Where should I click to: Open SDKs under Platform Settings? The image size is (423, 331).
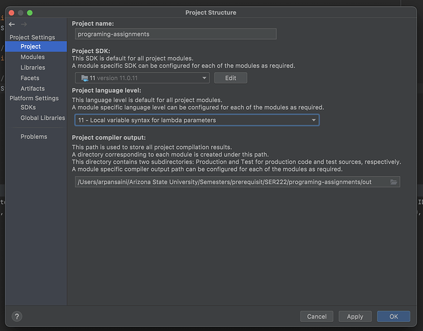(x=28, y=107)
